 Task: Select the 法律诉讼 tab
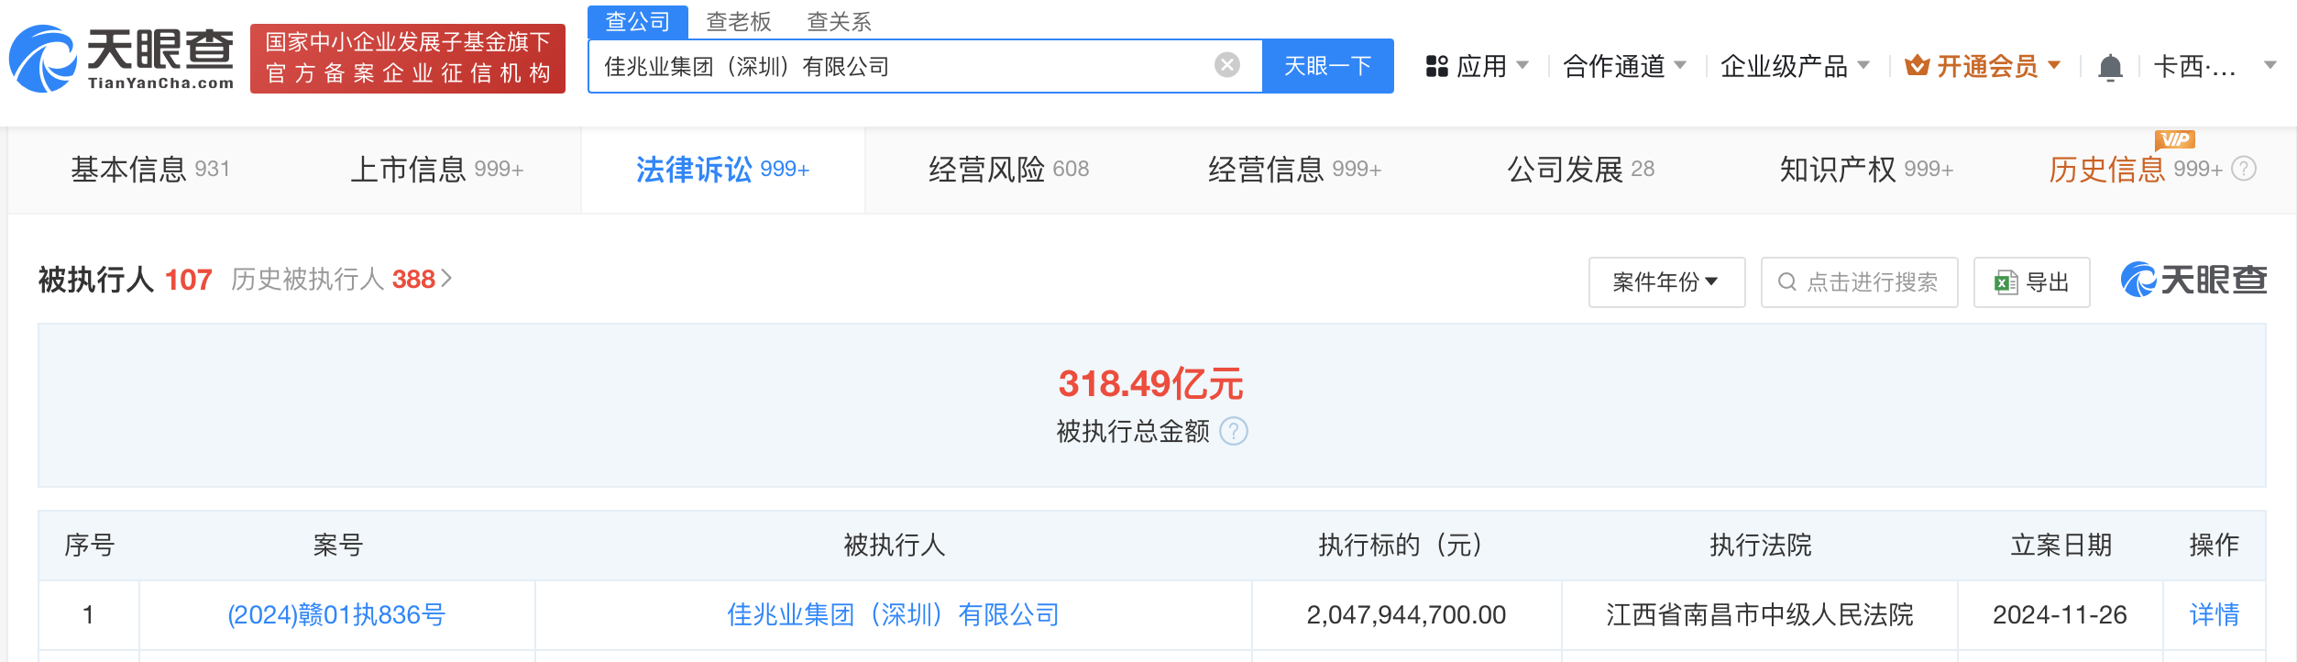(722, 170)
